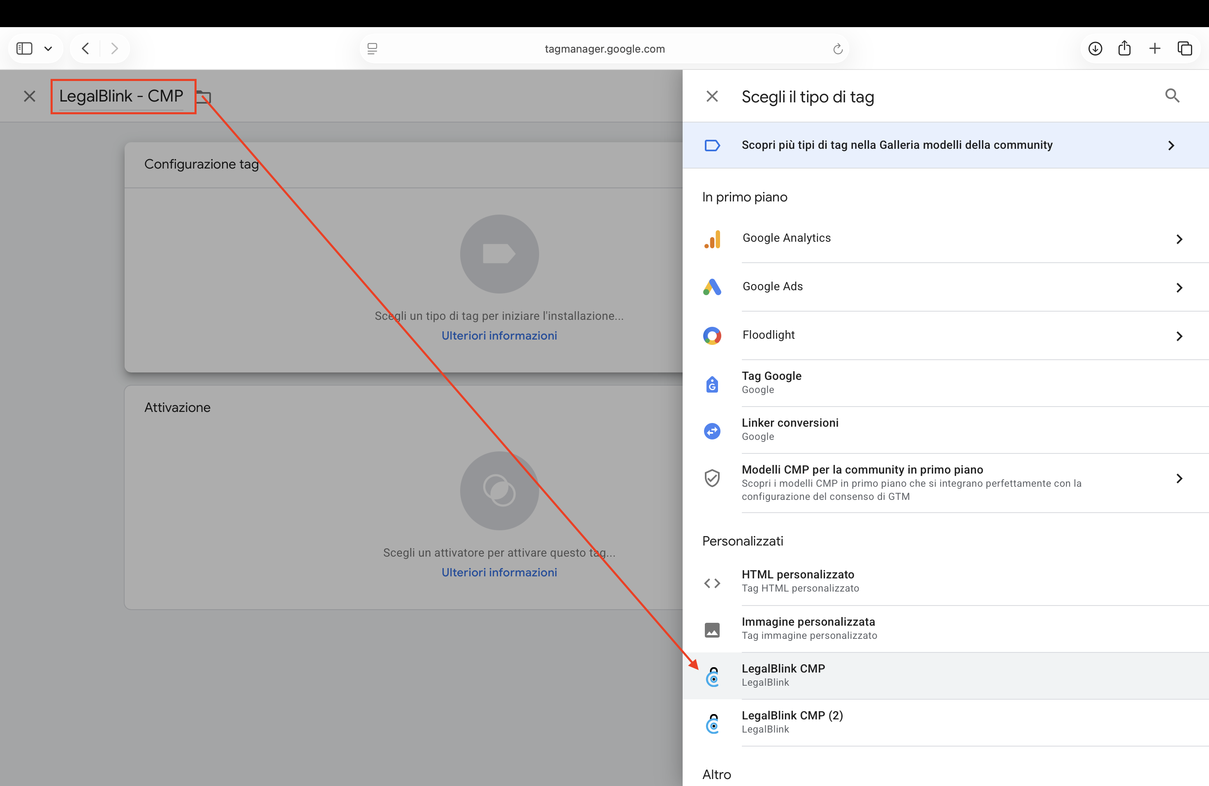Open sidebar dropdown arrow in Safari toolbar
The width and height of the screenshot is (1209, 786).
pyautogui.click(x=48, y=49)
